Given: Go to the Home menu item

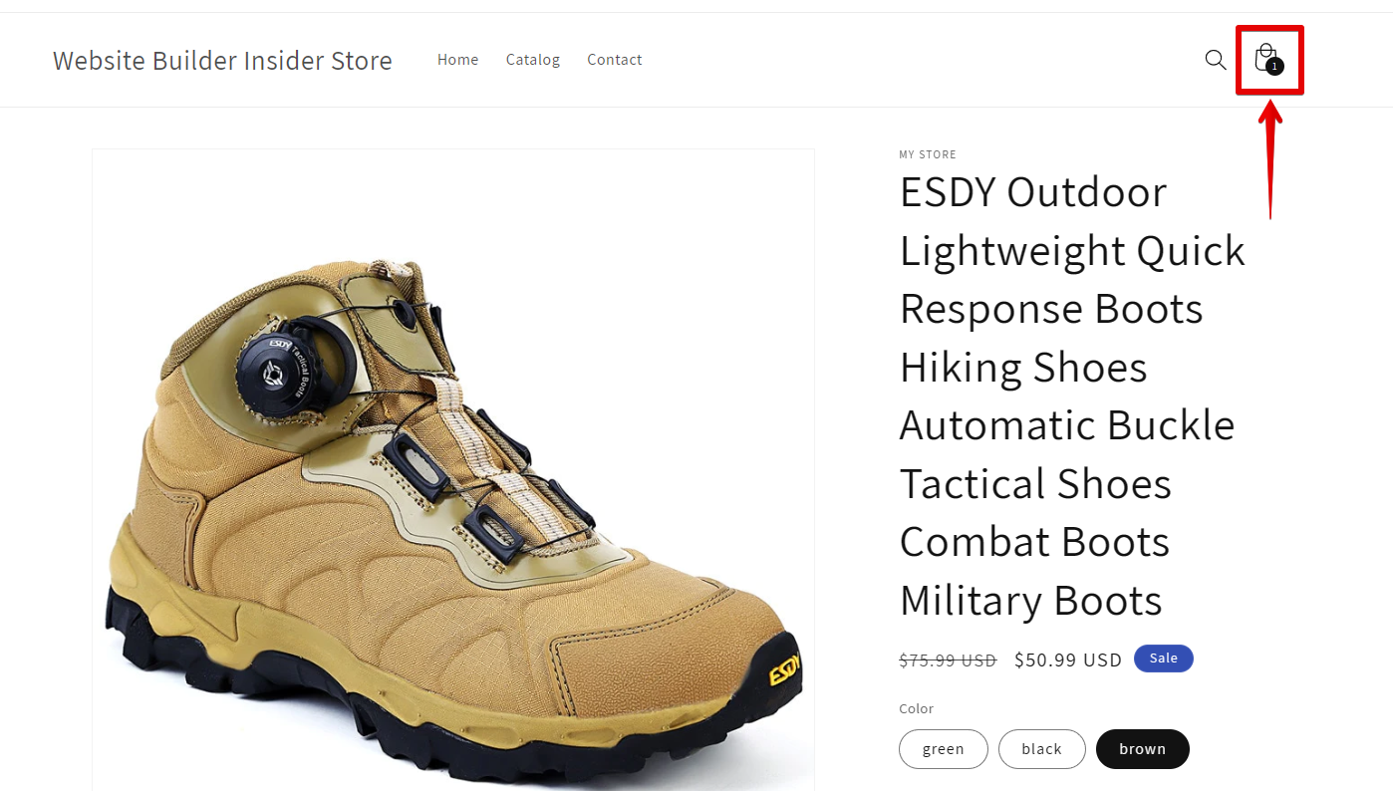Looking at the screenshot, I should (x=457, y=60).
